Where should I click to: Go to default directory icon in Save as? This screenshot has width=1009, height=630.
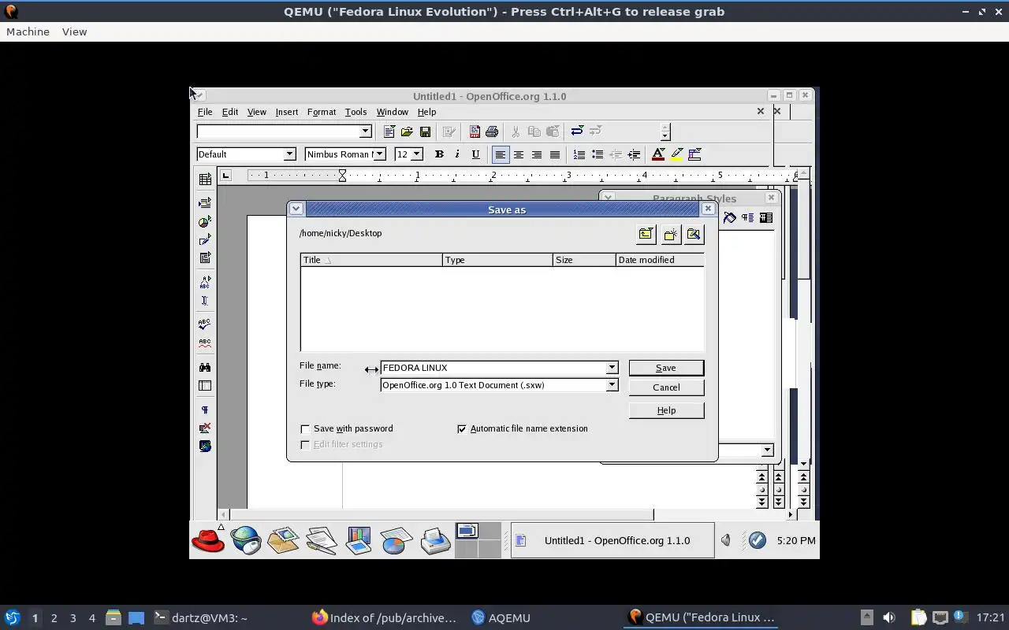tap(694, 234)
